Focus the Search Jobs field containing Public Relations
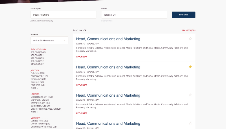226x129 pixels. [63, 15]
